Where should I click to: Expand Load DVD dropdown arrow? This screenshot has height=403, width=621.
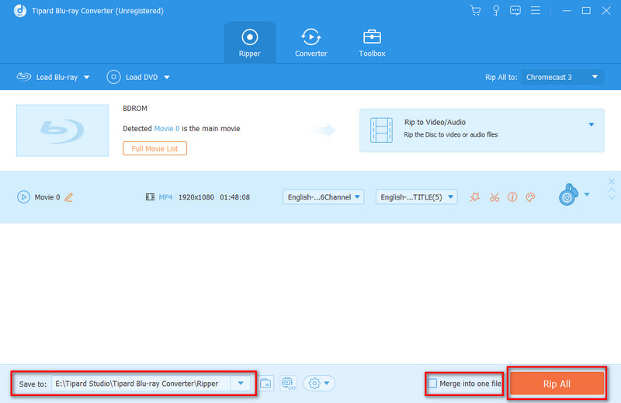point(167,78)
